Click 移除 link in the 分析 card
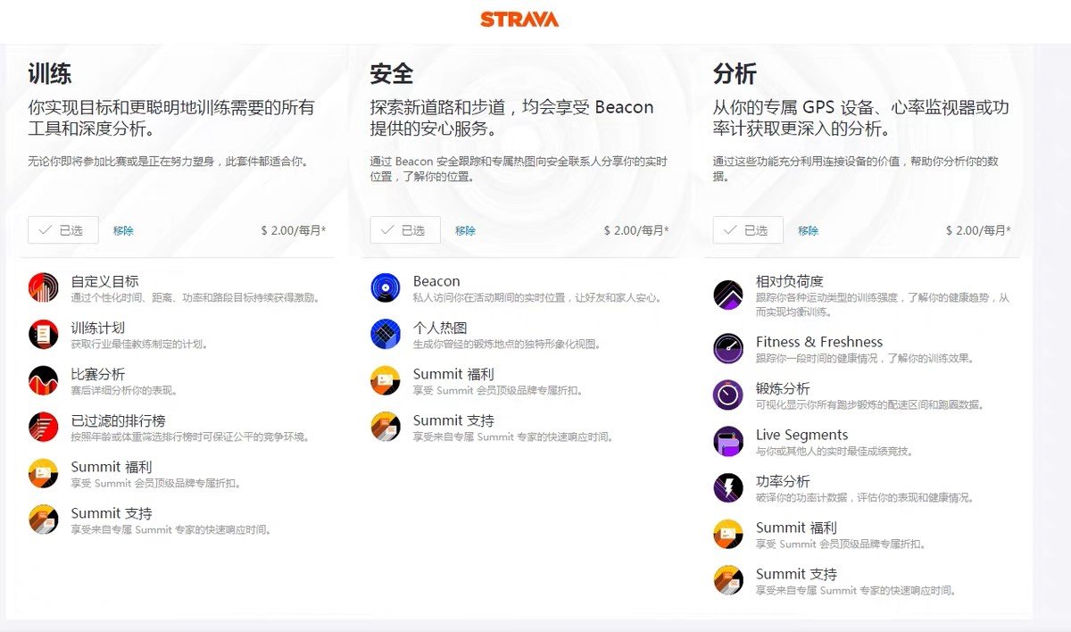Screen dimensions: 1071x632 808,230
